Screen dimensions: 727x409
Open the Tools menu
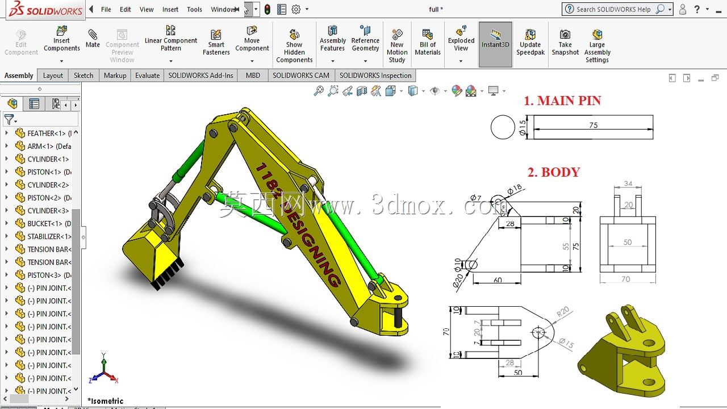tap(194, 9)
